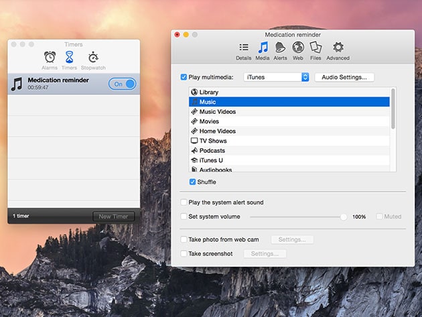
Task: Close the Medication reminder window
Action: click(x=177, y=34)
